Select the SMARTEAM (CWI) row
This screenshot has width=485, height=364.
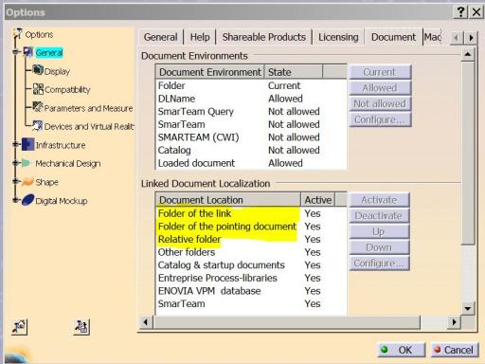pyautogui.click(x=251, y=137)
